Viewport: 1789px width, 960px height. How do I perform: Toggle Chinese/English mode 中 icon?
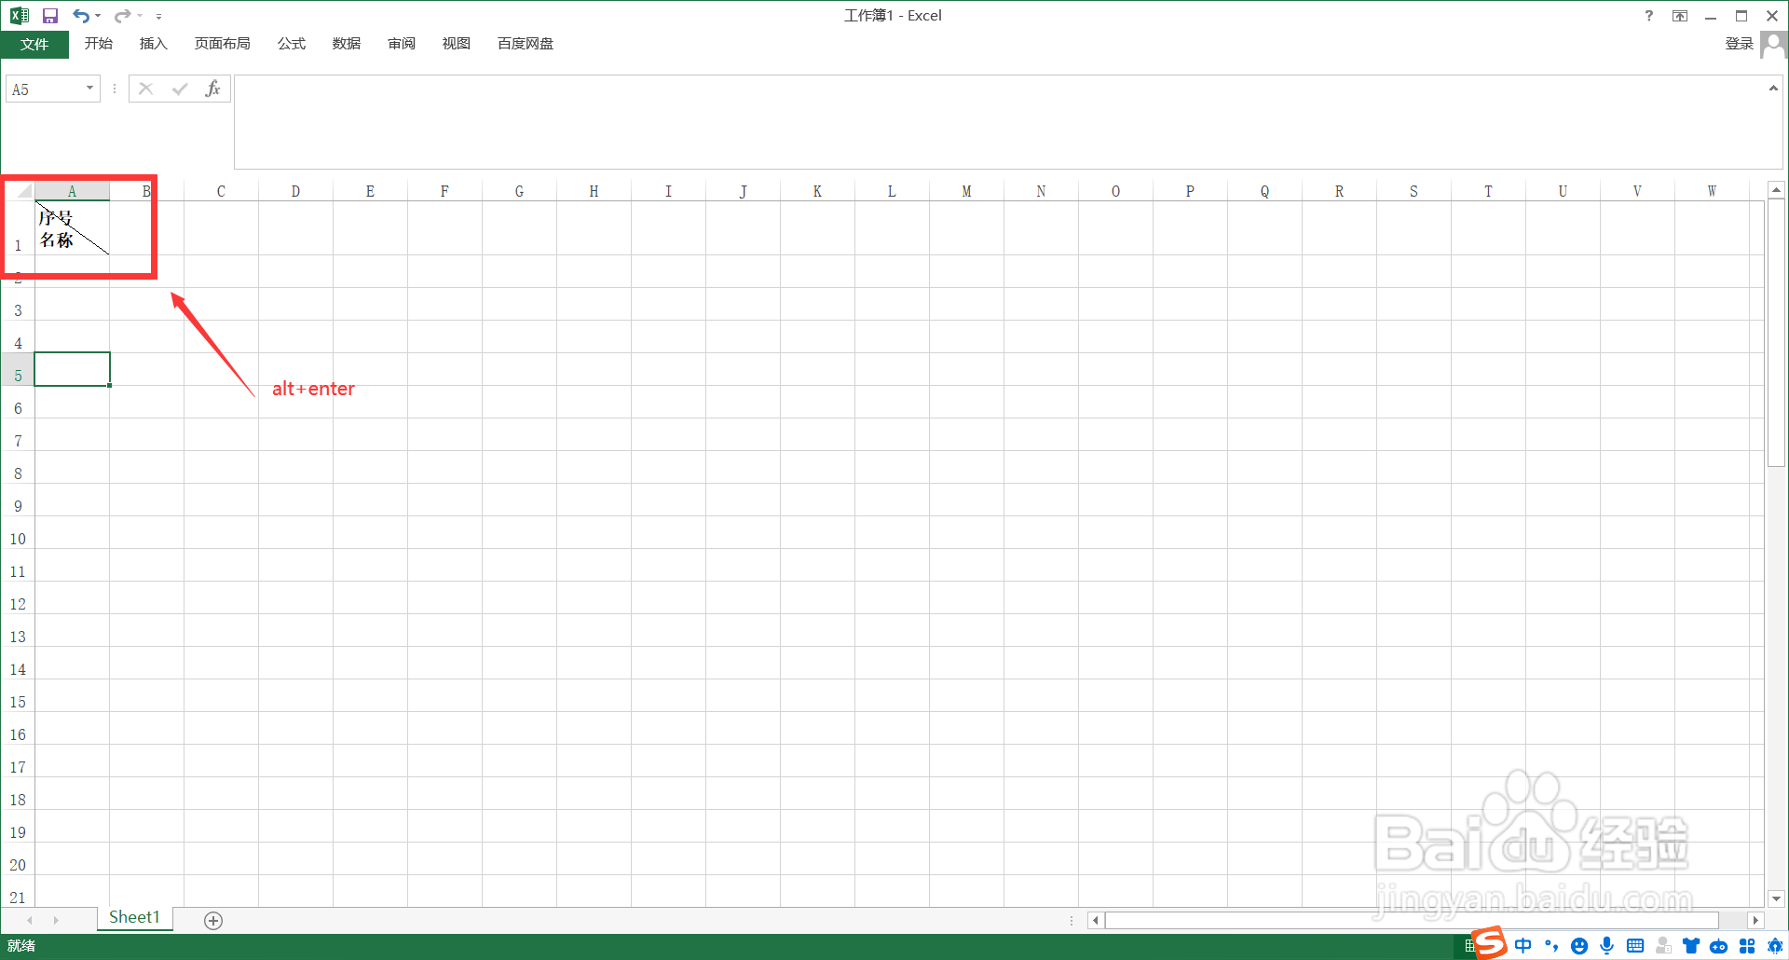[x=1523, y=946]
